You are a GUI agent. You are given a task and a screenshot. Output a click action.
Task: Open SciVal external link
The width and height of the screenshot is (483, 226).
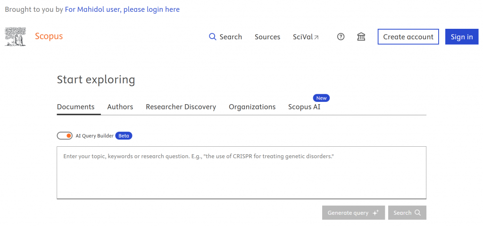pyautogui.click(x=306, y=37)
